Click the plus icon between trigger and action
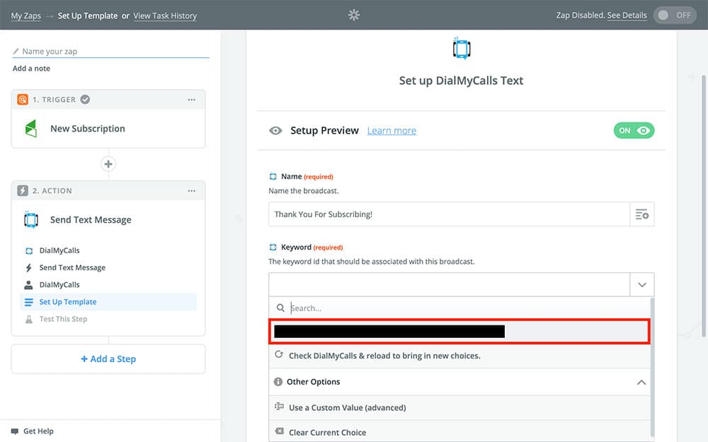The image size is (708, 442). tap(108, 164)
